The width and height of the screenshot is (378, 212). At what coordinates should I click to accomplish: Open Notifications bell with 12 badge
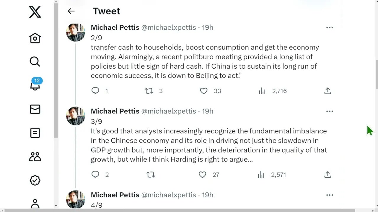point(35,85)
